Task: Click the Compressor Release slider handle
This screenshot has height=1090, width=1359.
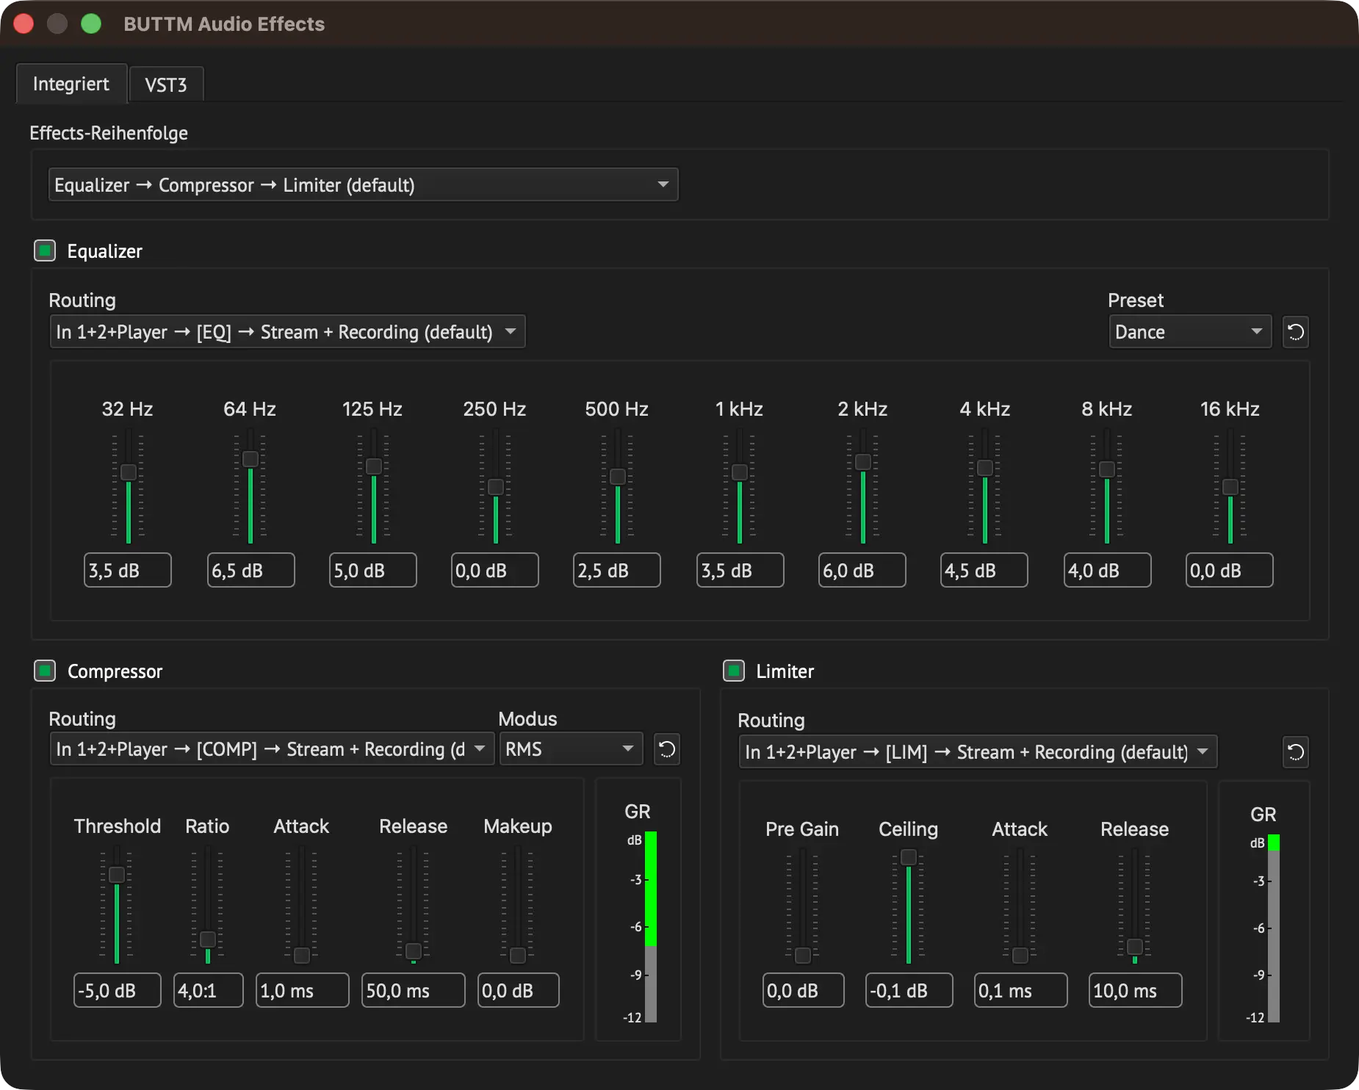Action: [x=414, y=951]
